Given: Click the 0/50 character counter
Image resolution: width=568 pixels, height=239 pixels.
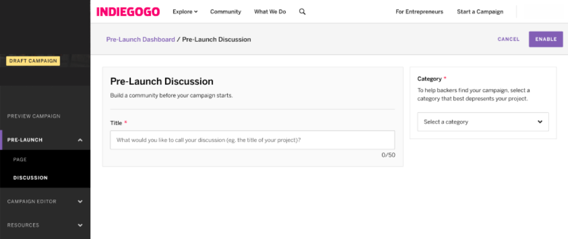Looking at the screenshot, I should 388,155.
